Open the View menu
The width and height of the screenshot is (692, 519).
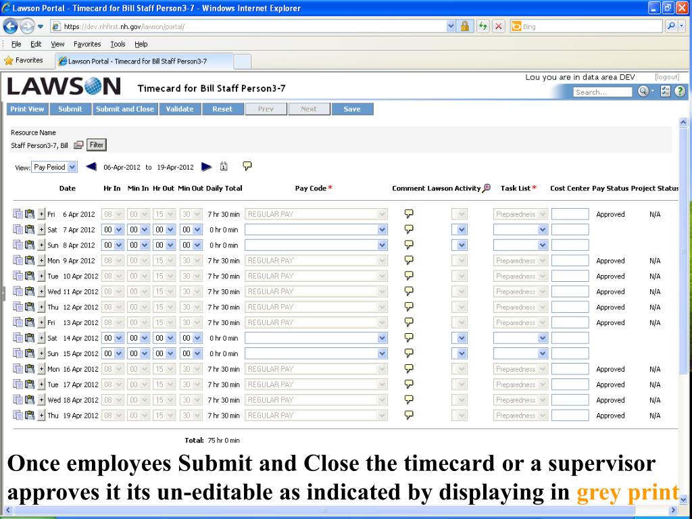(57, 44)
